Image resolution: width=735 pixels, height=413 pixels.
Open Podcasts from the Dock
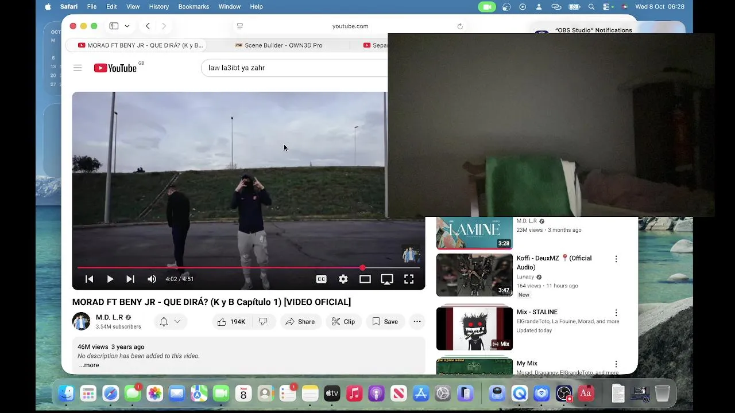tap(376, 393)
